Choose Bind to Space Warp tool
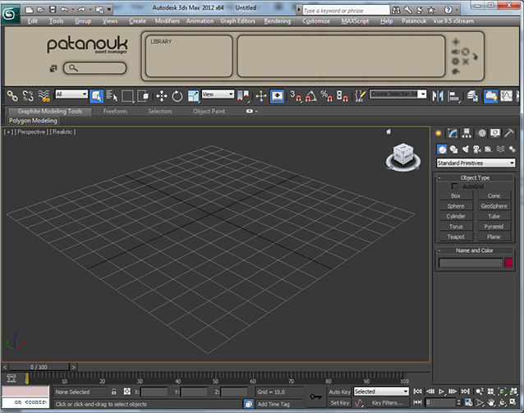Image resolution: width=524 pixels, height=413 pixels. 44,96
